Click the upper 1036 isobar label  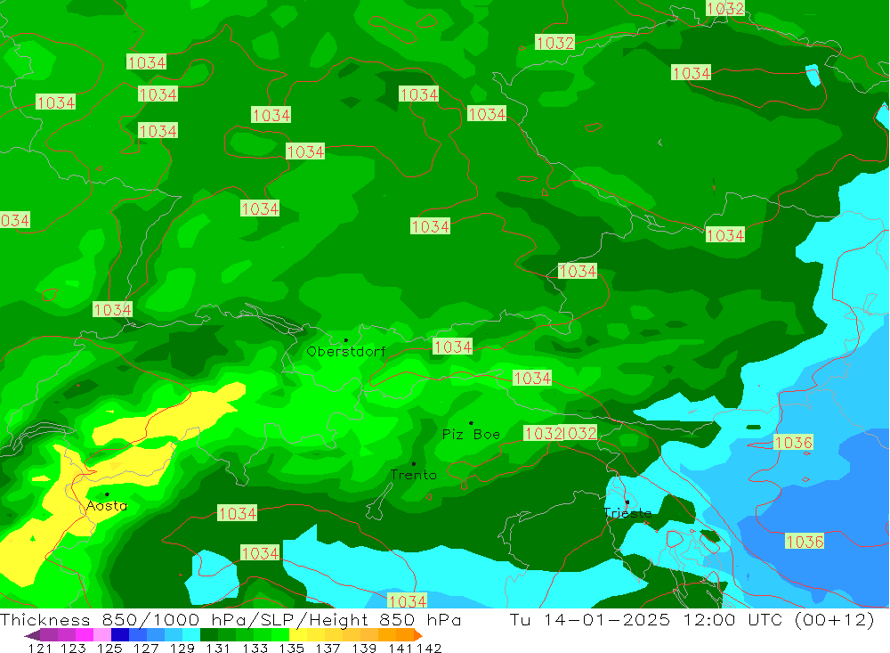tap(793, 443)
